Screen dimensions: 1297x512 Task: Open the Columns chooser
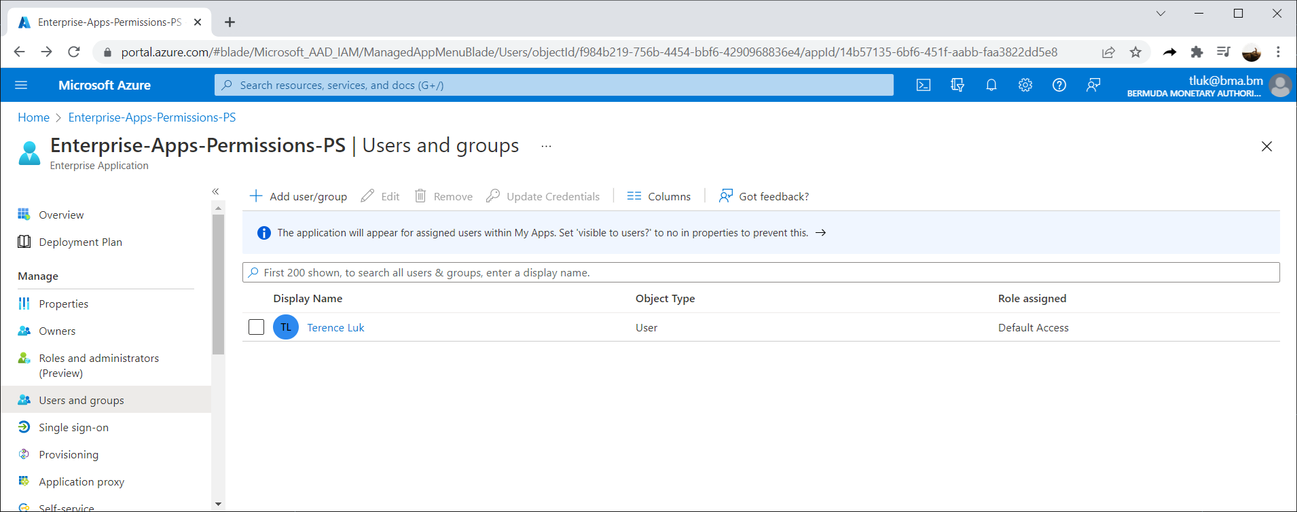click(659, 196)
